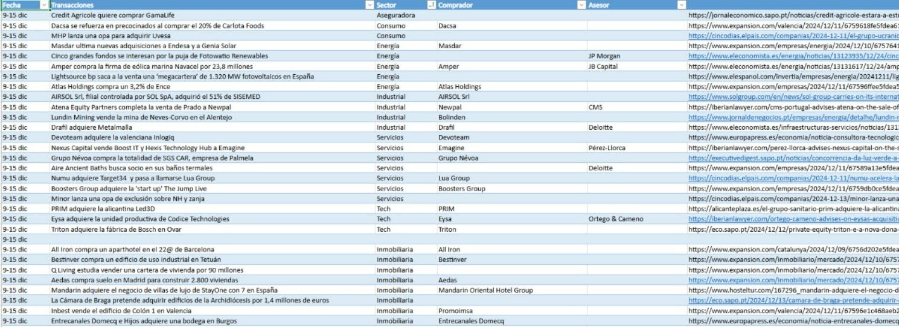Select the hosteltur.com URL cell in the Mandarin row
The width and height of the screenshot is (899, 327).
click(793, 290)
